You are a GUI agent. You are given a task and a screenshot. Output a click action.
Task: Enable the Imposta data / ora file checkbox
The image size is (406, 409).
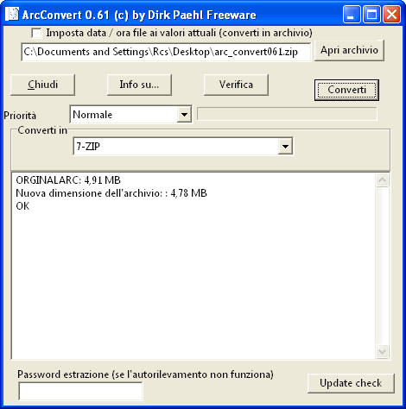pyautogui.click(x=36, y=33)
